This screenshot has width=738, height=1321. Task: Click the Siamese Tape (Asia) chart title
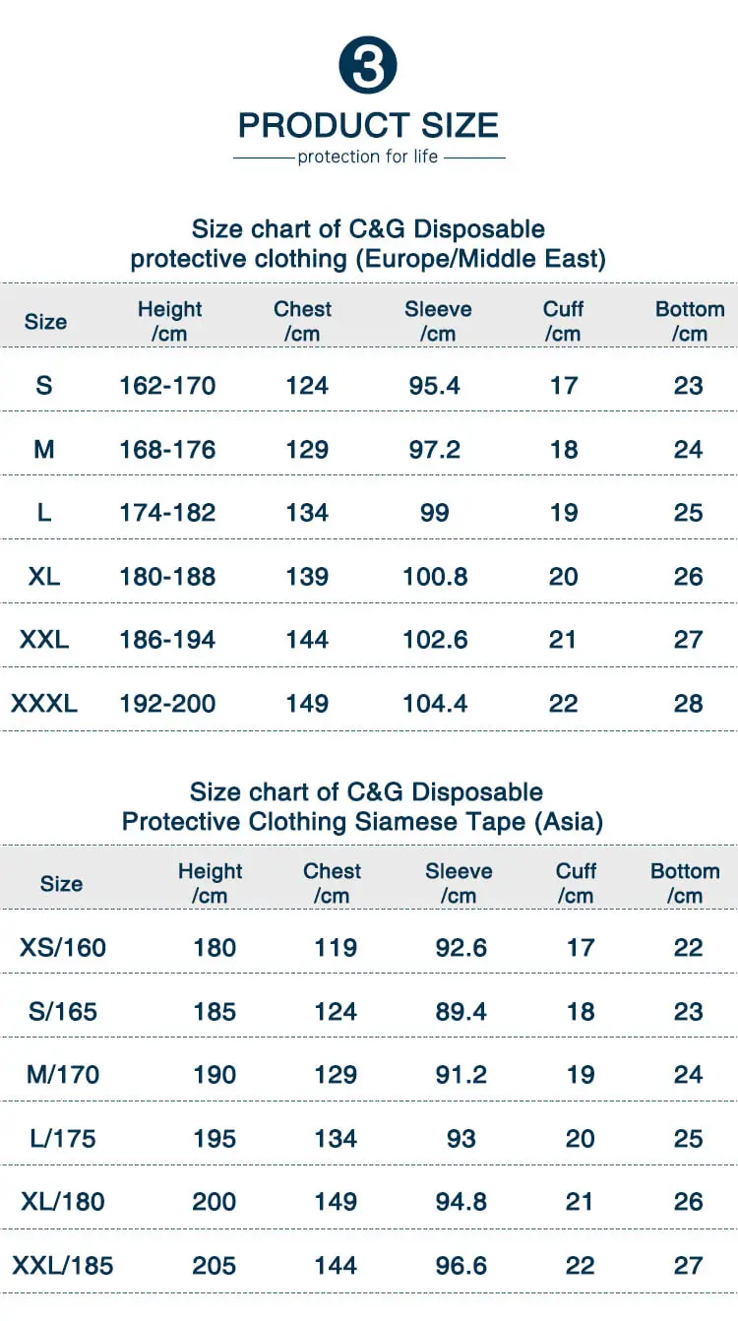pyautogui.click(x=363, y=807)
